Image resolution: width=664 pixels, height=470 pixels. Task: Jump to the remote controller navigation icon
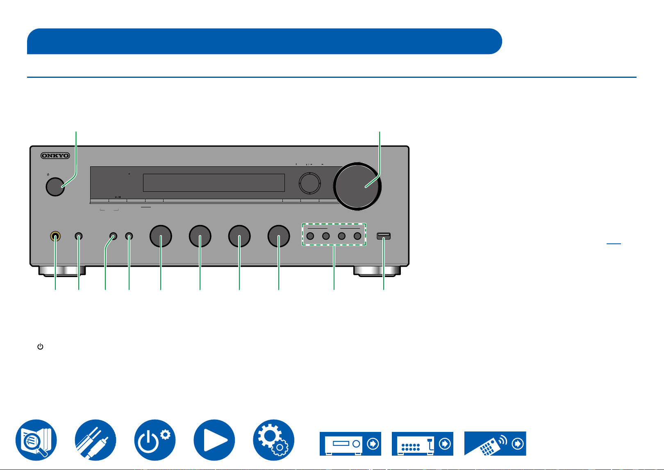pyautogui.click(x=495, y=443)
